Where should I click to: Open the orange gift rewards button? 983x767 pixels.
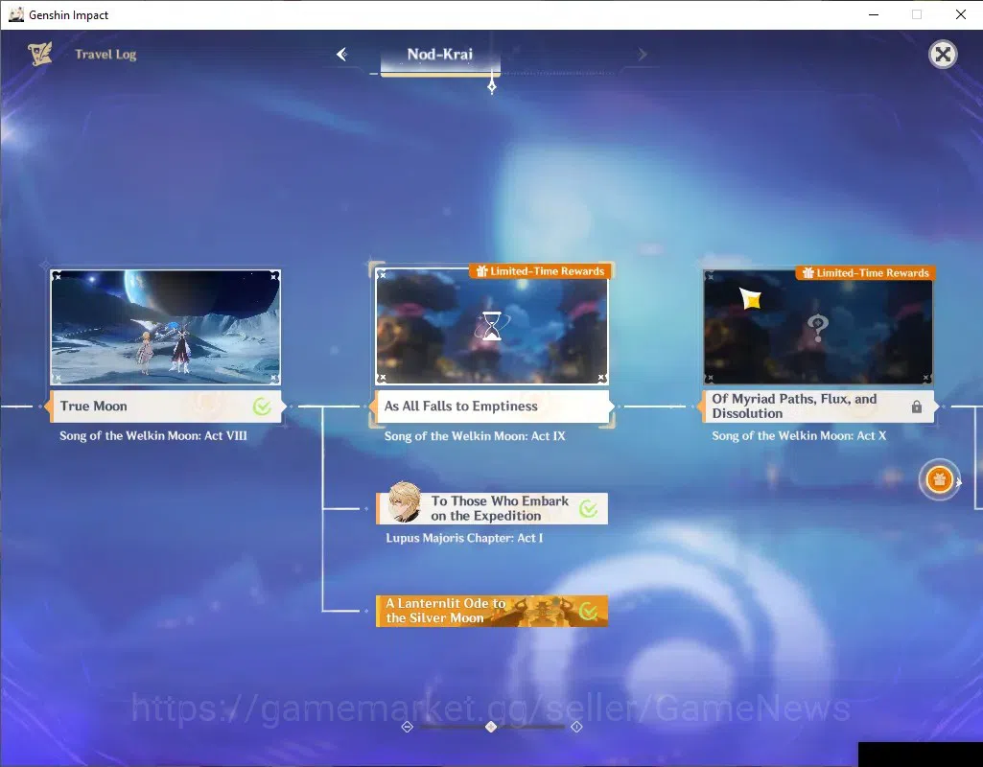(x=939, y=480)
